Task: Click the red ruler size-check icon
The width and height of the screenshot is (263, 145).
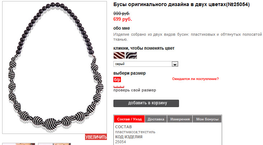Action: (119, 87)
